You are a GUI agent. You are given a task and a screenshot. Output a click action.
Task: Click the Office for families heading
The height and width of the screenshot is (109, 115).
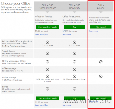(x=44, y=16)
